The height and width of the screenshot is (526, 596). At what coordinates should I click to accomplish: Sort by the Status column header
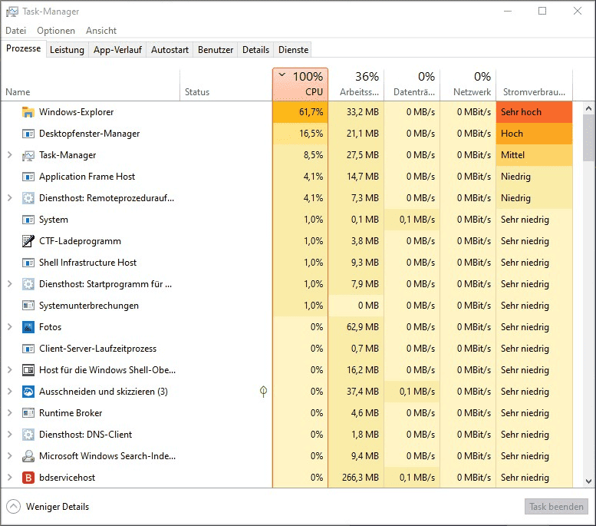click(226, 84)
